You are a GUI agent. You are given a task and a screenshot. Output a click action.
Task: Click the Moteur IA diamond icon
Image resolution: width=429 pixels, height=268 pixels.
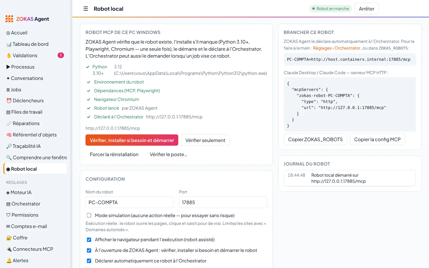click(x=8, y=193)
